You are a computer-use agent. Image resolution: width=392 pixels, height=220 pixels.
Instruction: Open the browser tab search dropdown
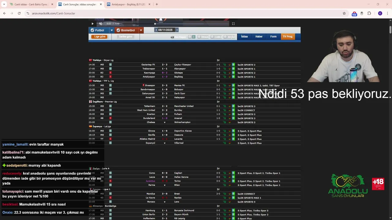tap(4, 4)
